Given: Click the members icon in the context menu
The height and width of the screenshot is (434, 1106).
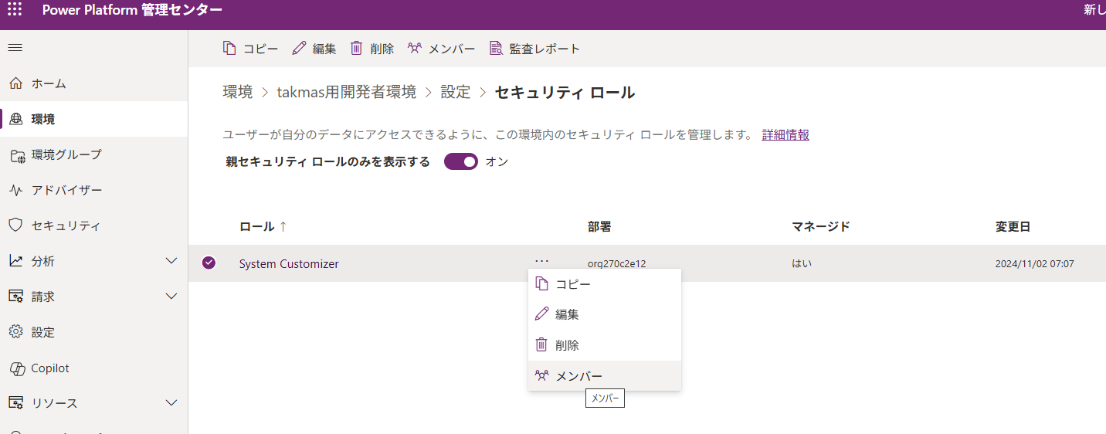Looking at the screenshot, I should (x=541, y=375).
